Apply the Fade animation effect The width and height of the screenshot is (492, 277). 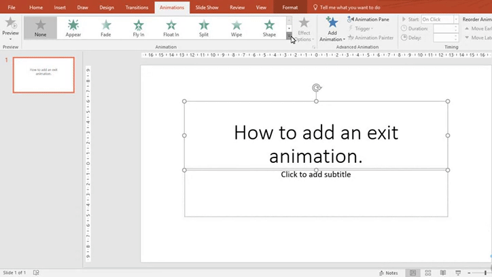point(106,28)
